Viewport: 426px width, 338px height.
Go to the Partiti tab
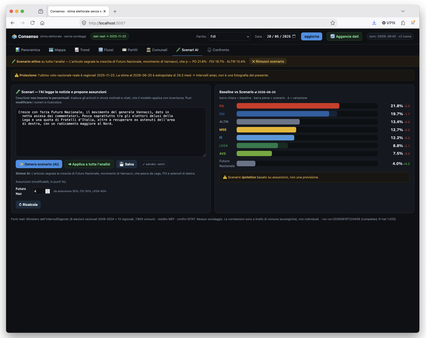coord(130,50)
